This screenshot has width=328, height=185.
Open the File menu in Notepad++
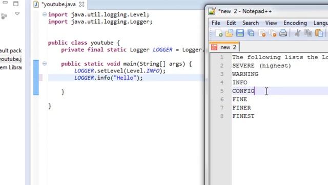pyautogui.click(x=216, y=23)
